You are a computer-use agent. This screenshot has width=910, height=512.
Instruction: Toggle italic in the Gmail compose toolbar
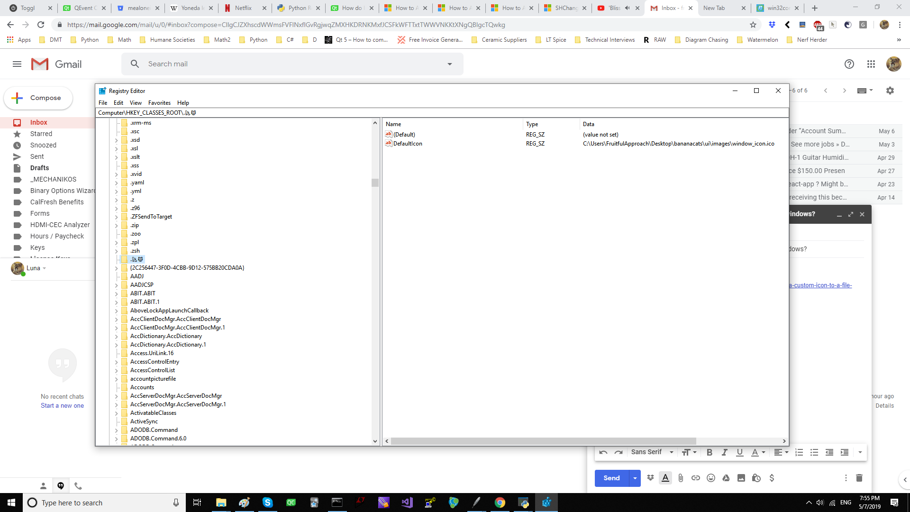(x=725, y=452)
